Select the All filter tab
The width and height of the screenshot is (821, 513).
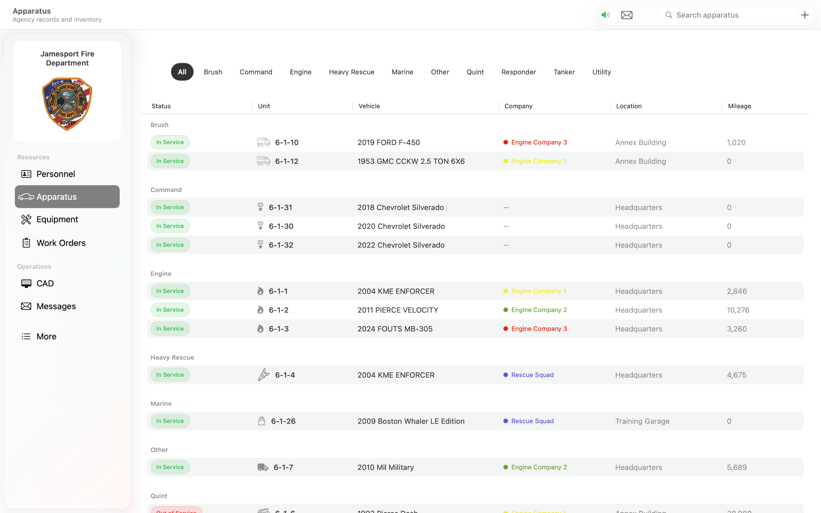182,72
